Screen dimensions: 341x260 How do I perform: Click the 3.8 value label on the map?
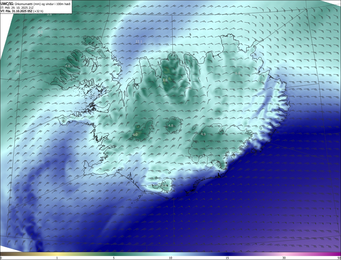(x=165, y=80)
